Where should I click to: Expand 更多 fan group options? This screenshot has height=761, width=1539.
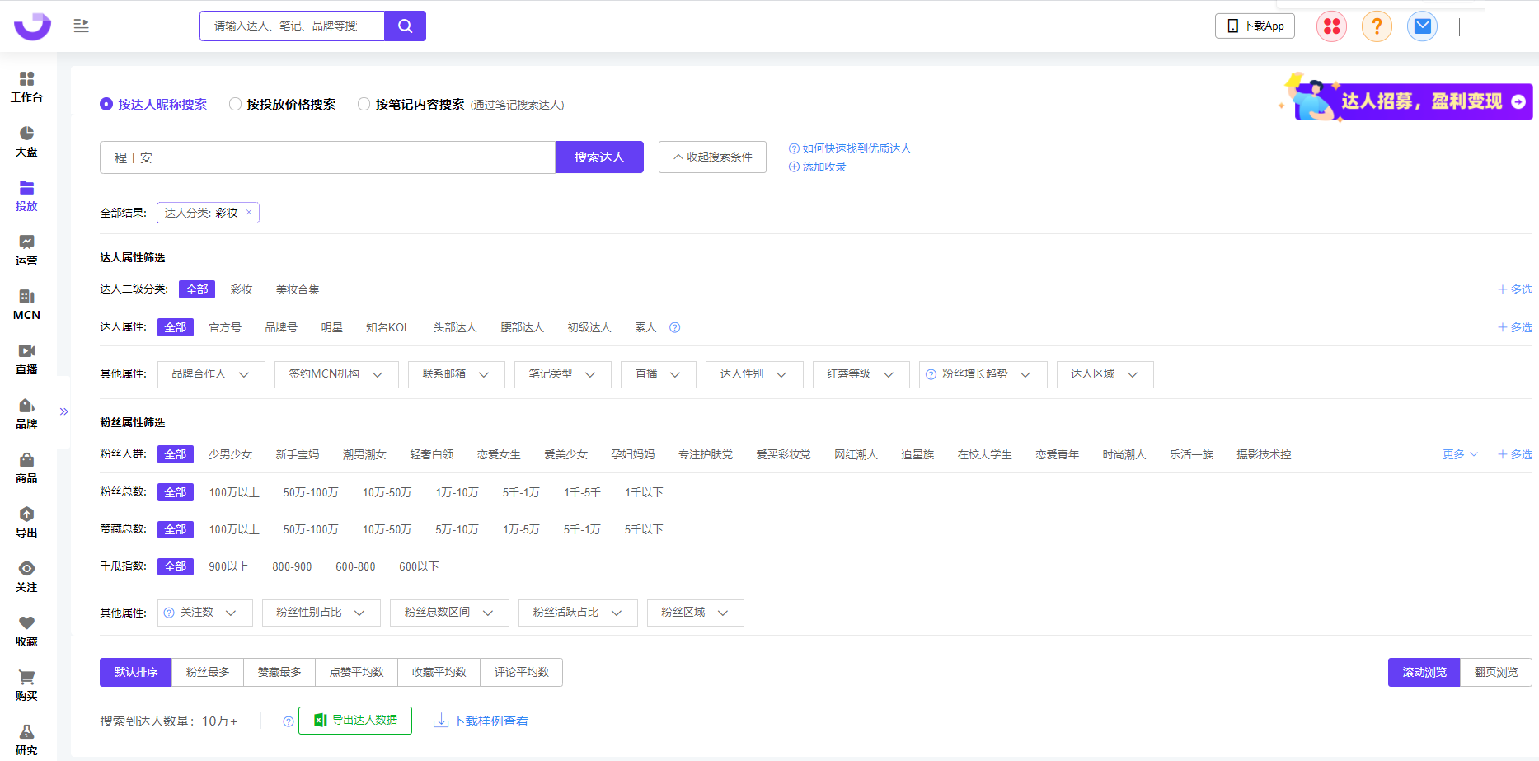pyautogui.click(x=1460, y=454)
